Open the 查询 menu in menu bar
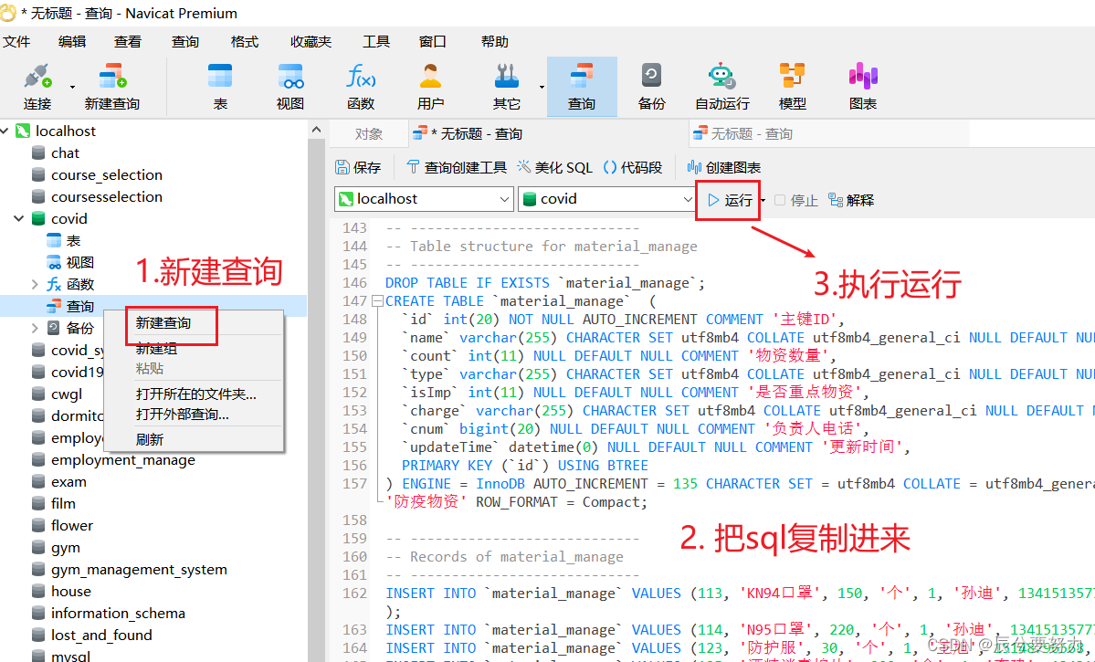The height and width of the screenshot is (662, 1095). click(185, 42)
